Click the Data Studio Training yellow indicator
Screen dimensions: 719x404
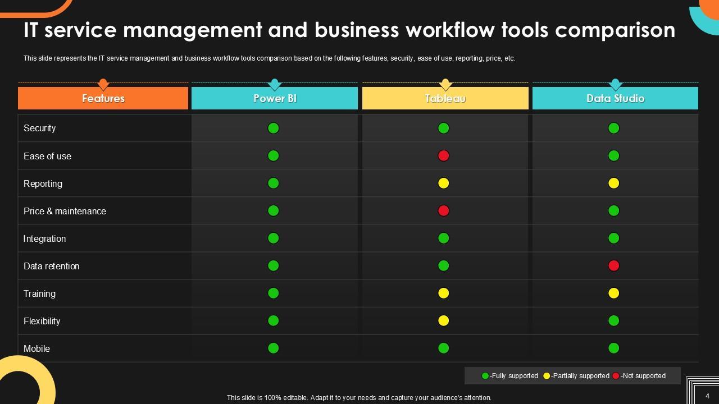[613, 293]
